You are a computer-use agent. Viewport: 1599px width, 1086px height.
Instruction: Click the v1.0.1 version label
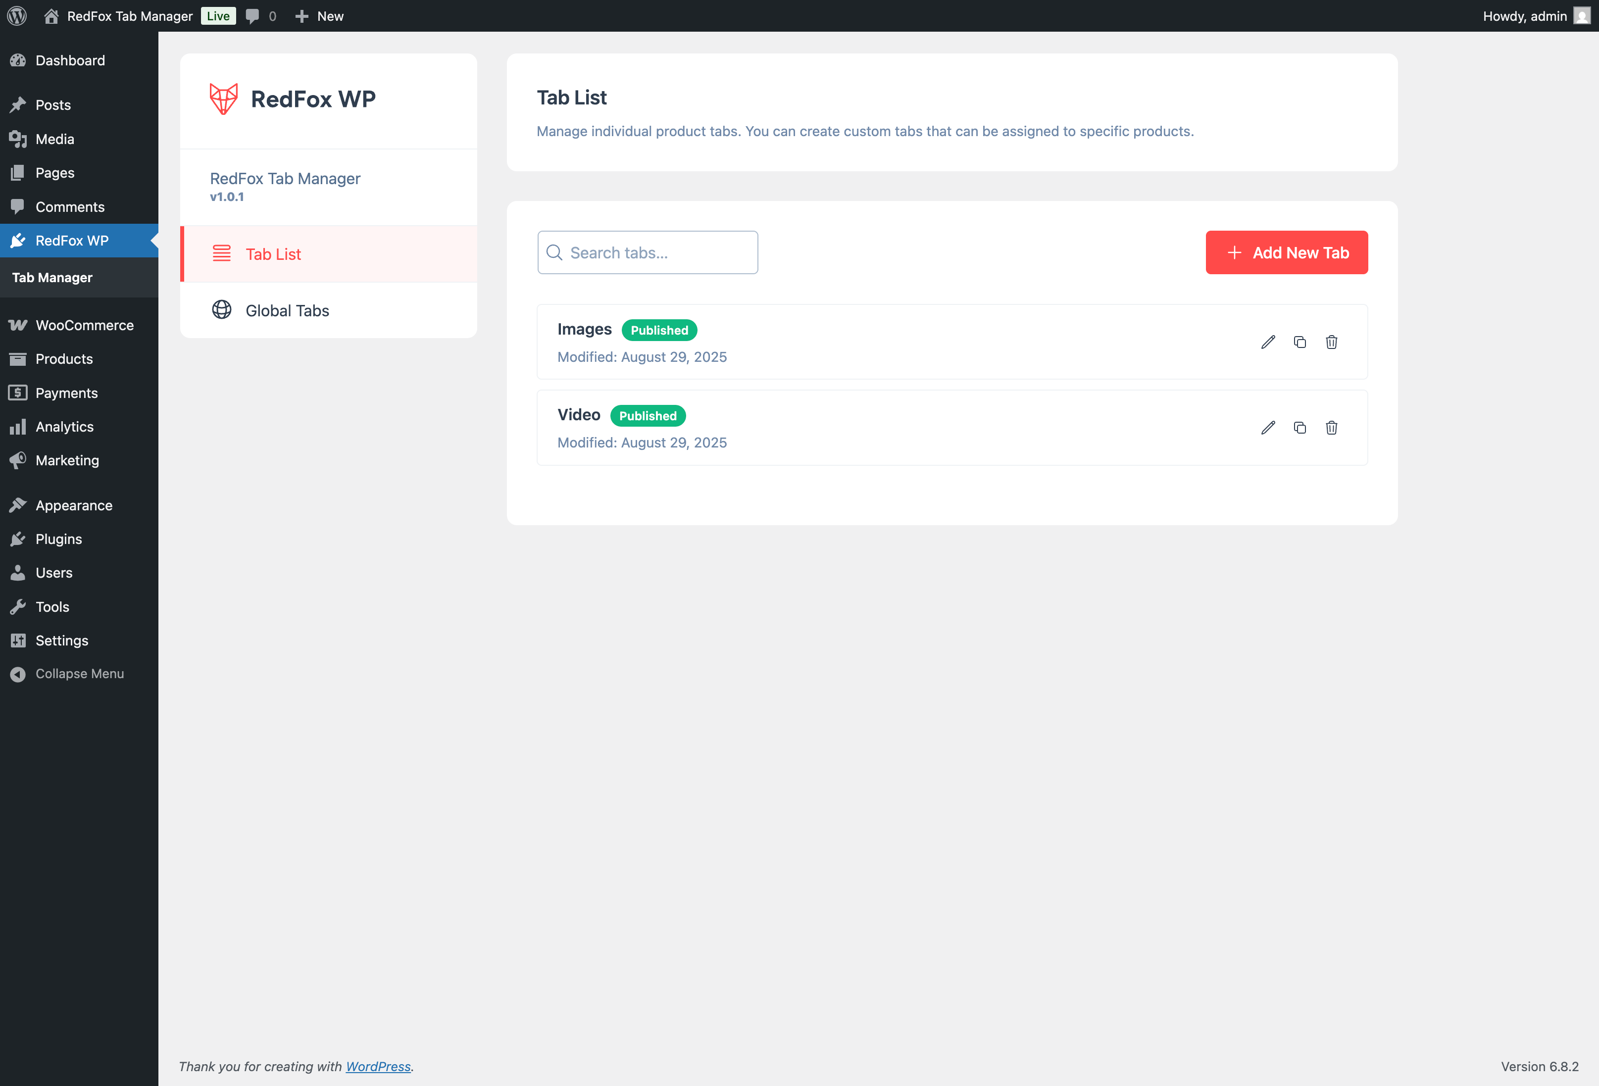pos(227,197)
